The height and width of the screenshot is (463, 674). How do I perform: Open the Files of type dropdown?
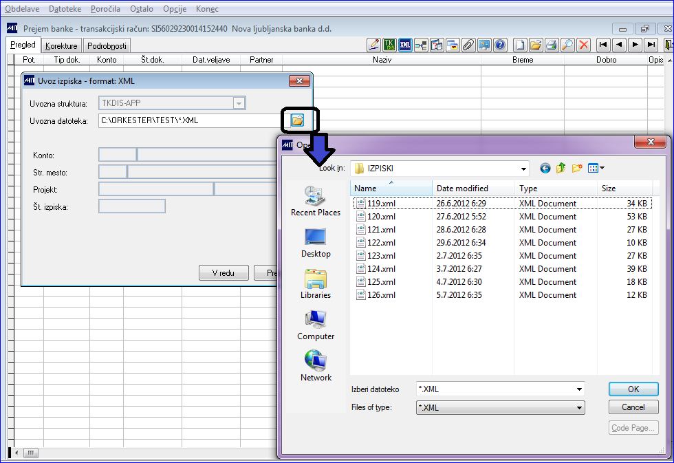point(579,407)
